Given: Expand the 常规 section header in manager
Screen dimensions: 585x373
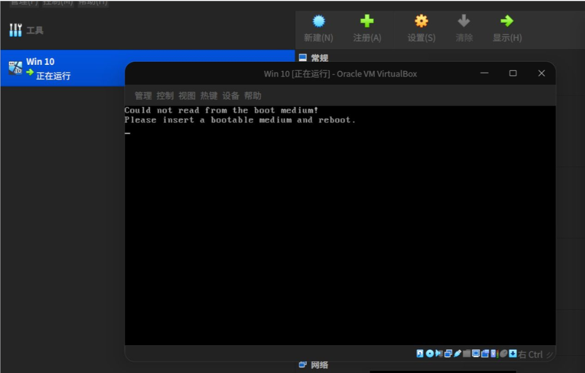Looking at the screenshot, I should 313,58.
